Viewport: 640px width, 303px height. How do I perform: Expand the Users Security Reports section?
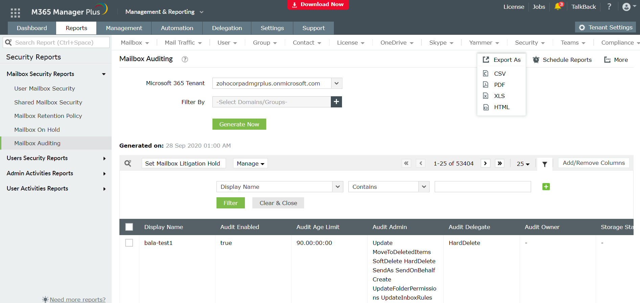[x=105, y=158]
